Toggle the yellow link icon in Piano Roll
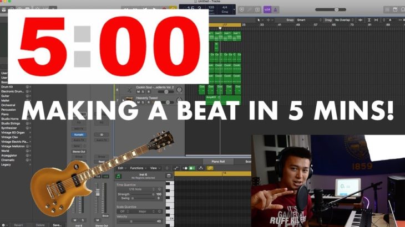 tap(210, 168)
